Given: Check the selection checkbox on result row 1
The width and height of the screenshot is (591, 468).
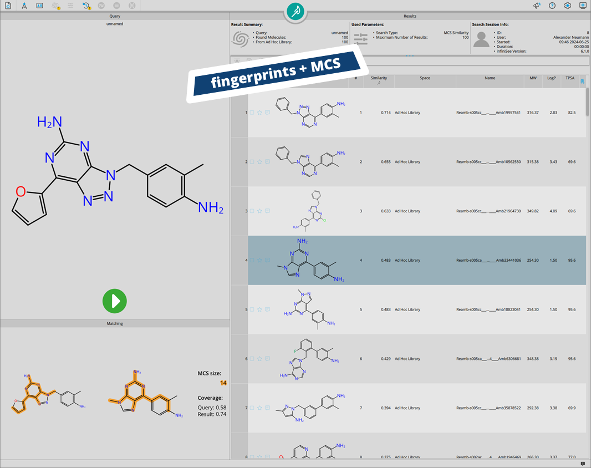Looking at the screenshot, I should pyautogui.click(x=252, y=111).
